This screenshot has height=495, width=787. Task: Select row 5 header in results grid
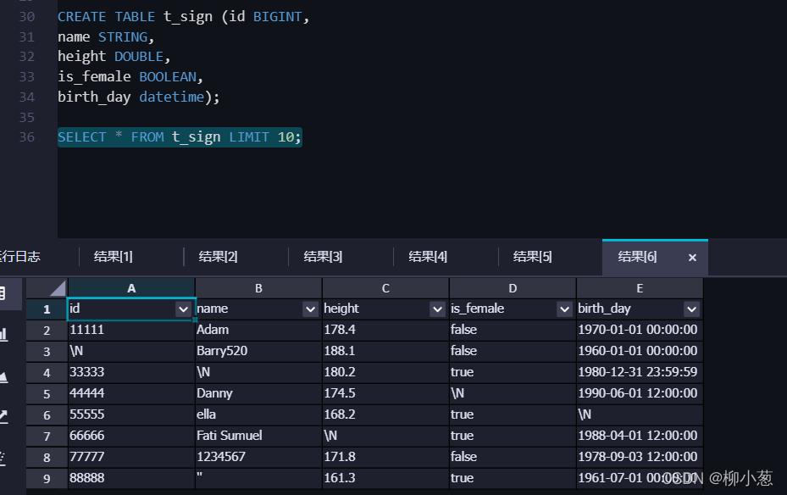[47, 393]
